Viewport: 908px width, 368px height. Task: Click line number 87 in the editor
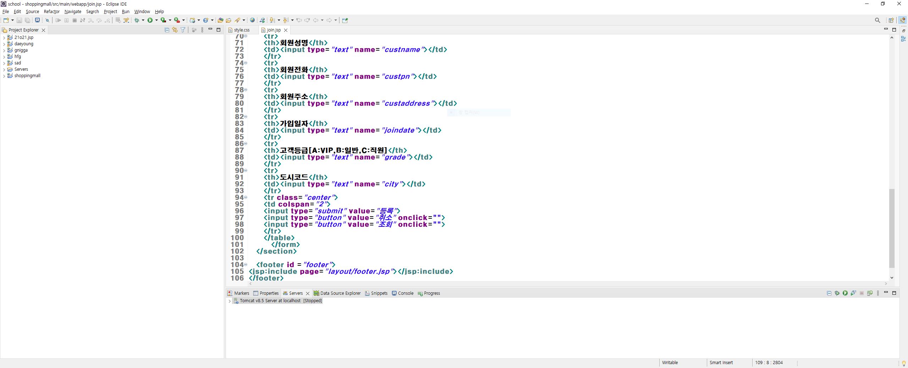[x=240, y=150]
